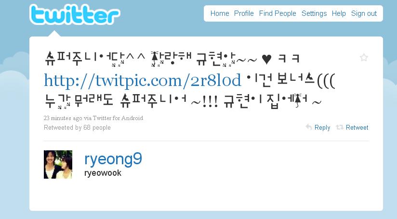Screen dimensions: 397x219
Task: Open Settings in the top navigation
Action: coord(314,13)
